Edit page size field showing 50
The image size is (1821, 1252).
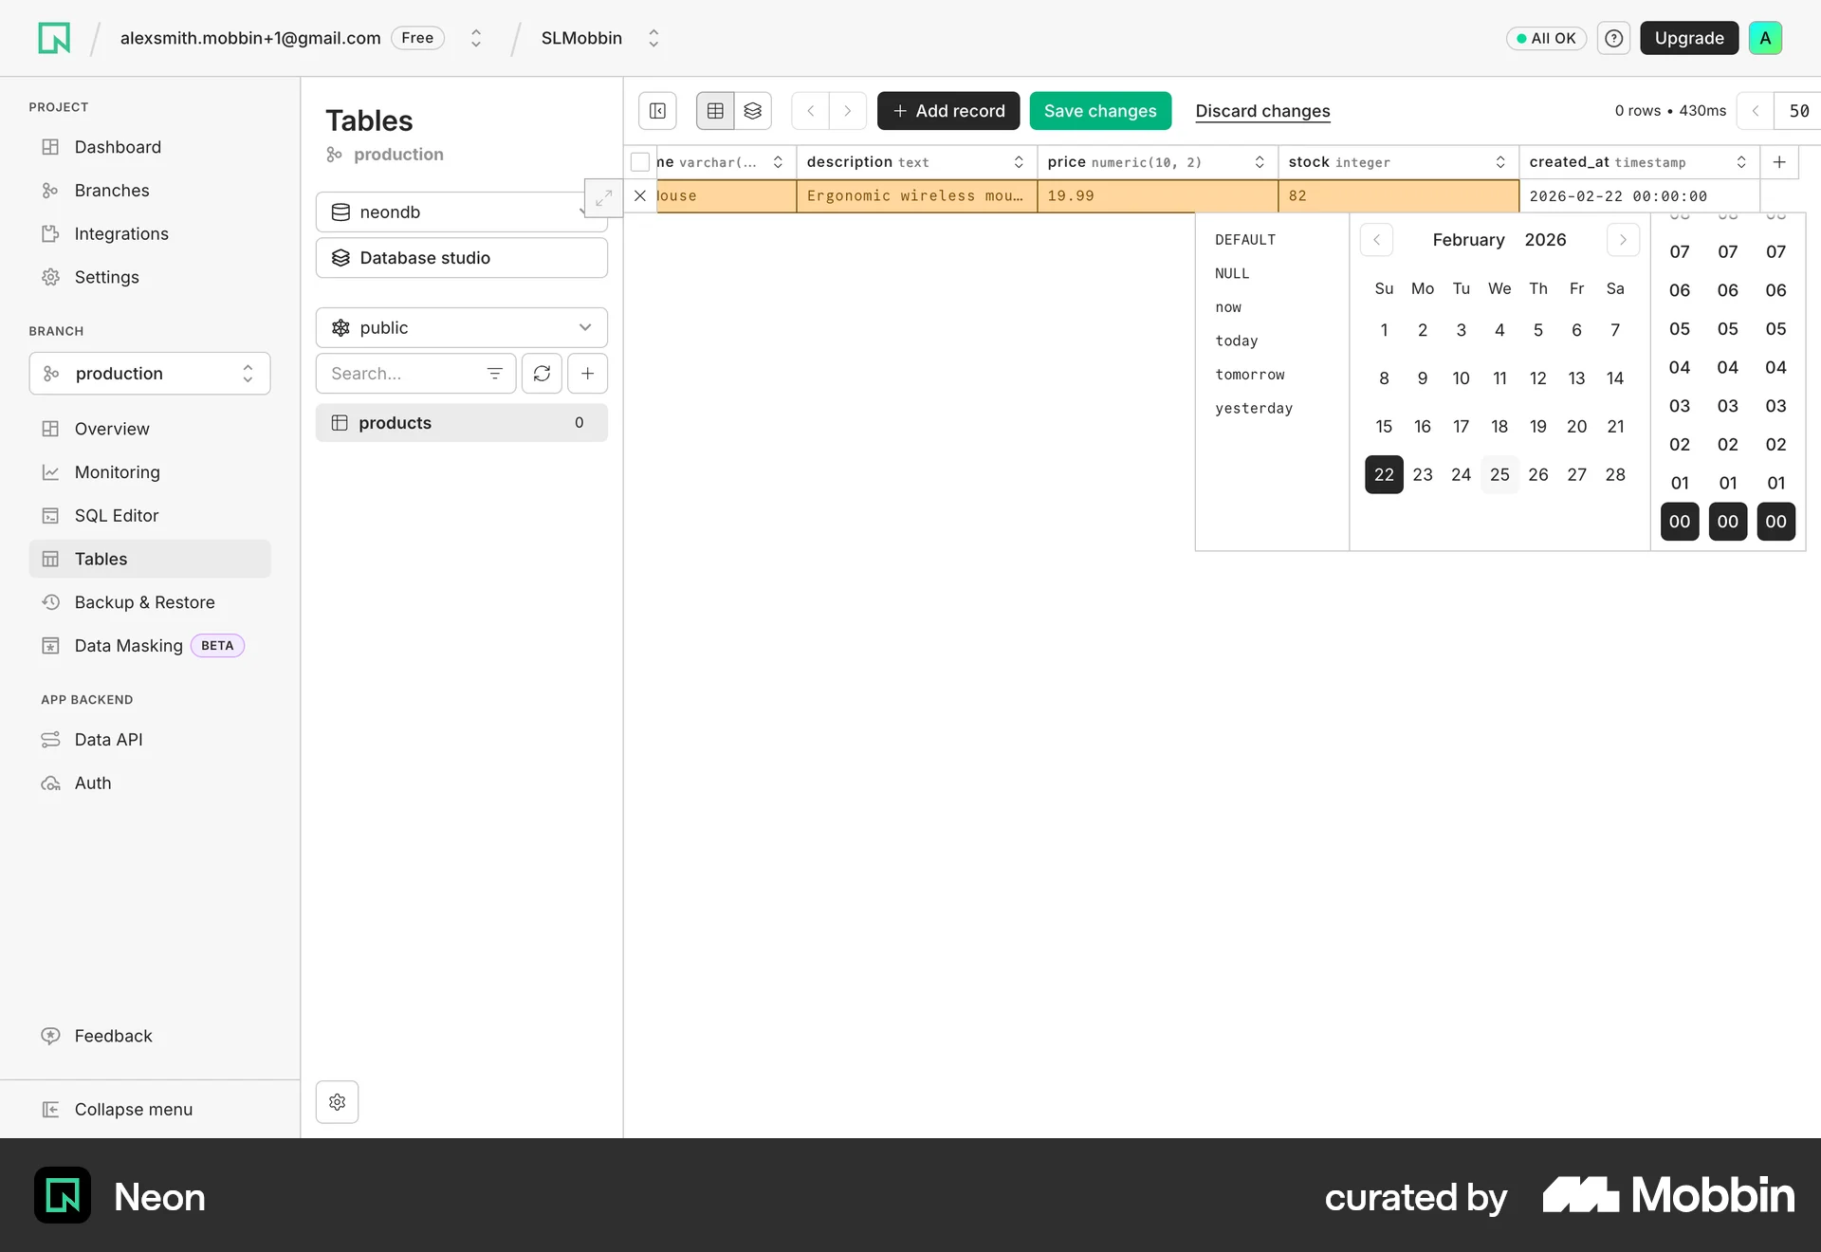click(x=1798, y=111)
